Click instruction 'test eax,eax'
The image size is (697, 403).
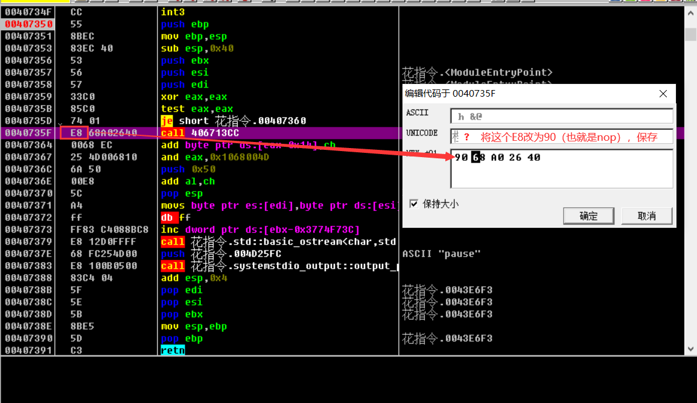click(197, 109)
